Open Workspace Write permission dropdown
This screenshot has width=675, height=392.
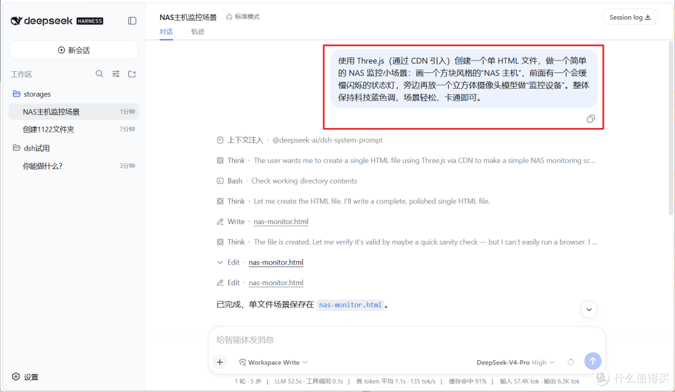[273, 362]
